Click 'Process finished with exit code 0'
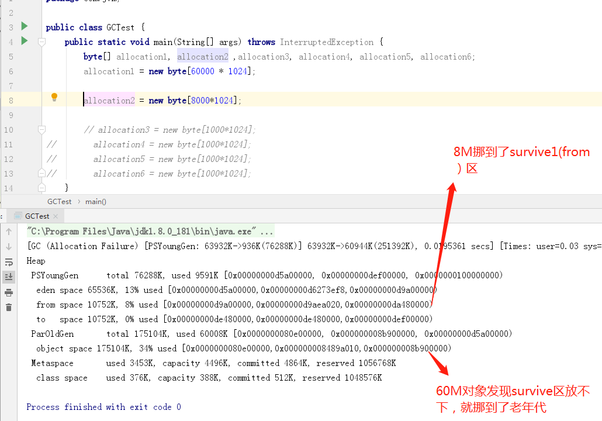 tap(103, 407)
